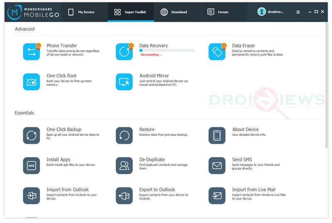Click the One-Click Backup icon
The image size is (332, 223).
pyautogui.click(x=32, y=135)
